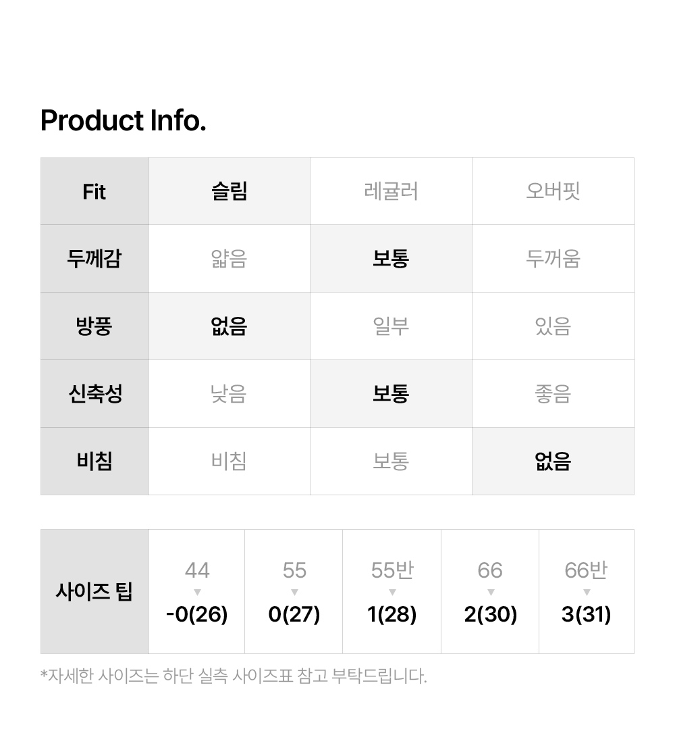Pick the 오버핏 fit option
Viewport: 675px width, 750px height.
click(x=553, y=191)
